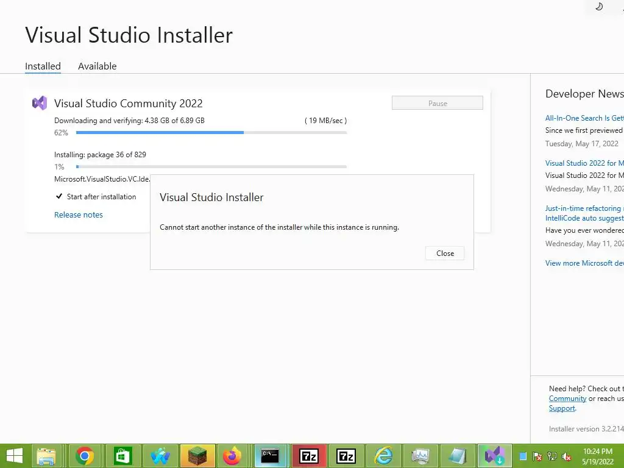
Task: Open the Windows Store taskbar icon
Action: pos(122,456)
